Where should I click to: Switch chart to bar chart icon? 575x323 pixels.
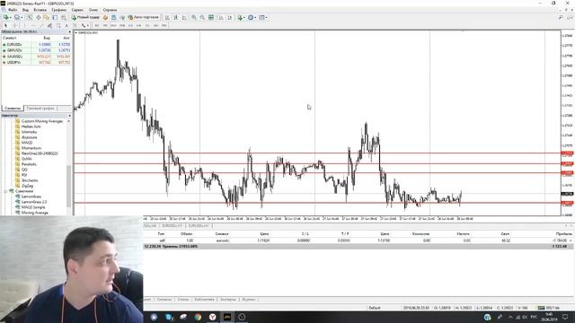[x=167, y=17]
